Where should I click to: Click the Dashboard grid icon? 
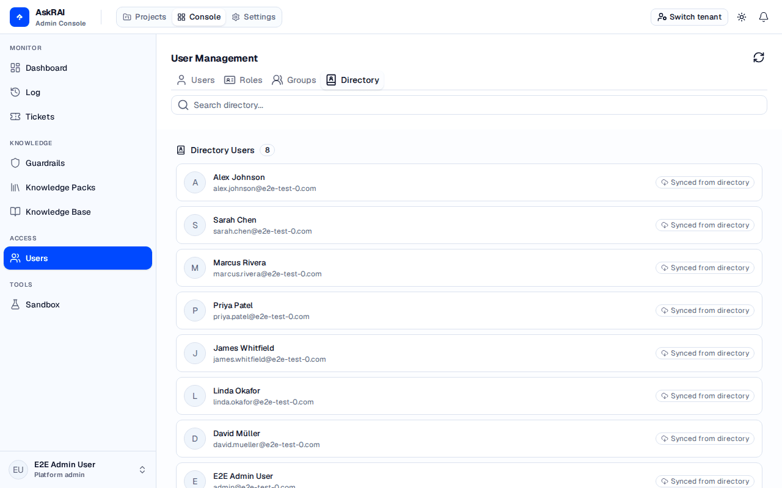click(15, 68)
